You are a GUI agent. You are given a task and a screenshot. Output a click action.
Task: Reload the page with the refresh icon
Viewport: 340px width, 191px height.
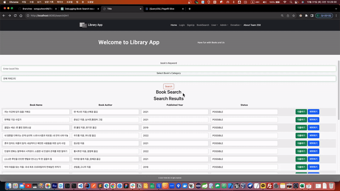coord(15,16)
